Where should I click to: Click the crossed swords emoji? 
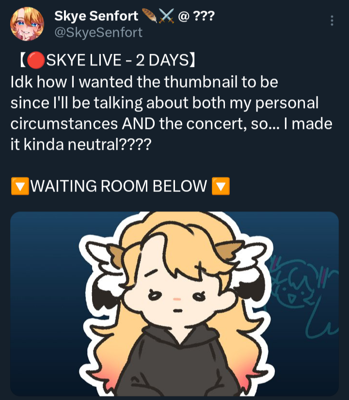click(167, 16)
